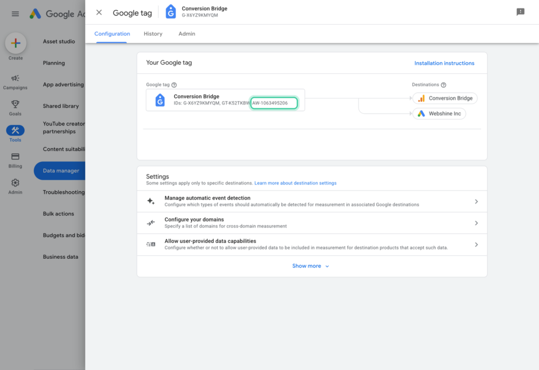Click Manage automatic event detection title

click(x=207, y=198)
